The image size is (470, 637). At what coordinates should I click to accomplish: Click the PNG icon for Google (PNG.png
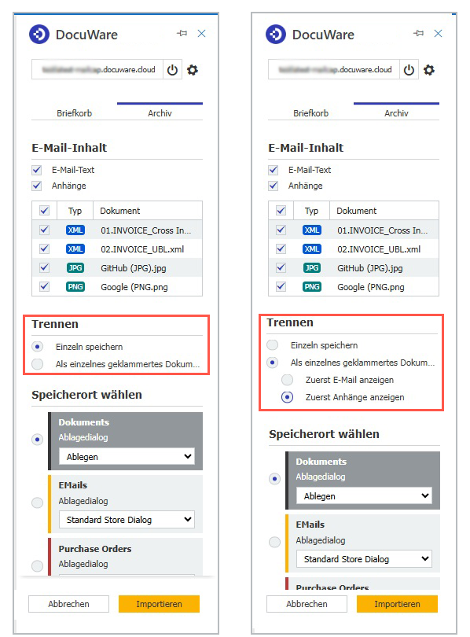[75, 286]
